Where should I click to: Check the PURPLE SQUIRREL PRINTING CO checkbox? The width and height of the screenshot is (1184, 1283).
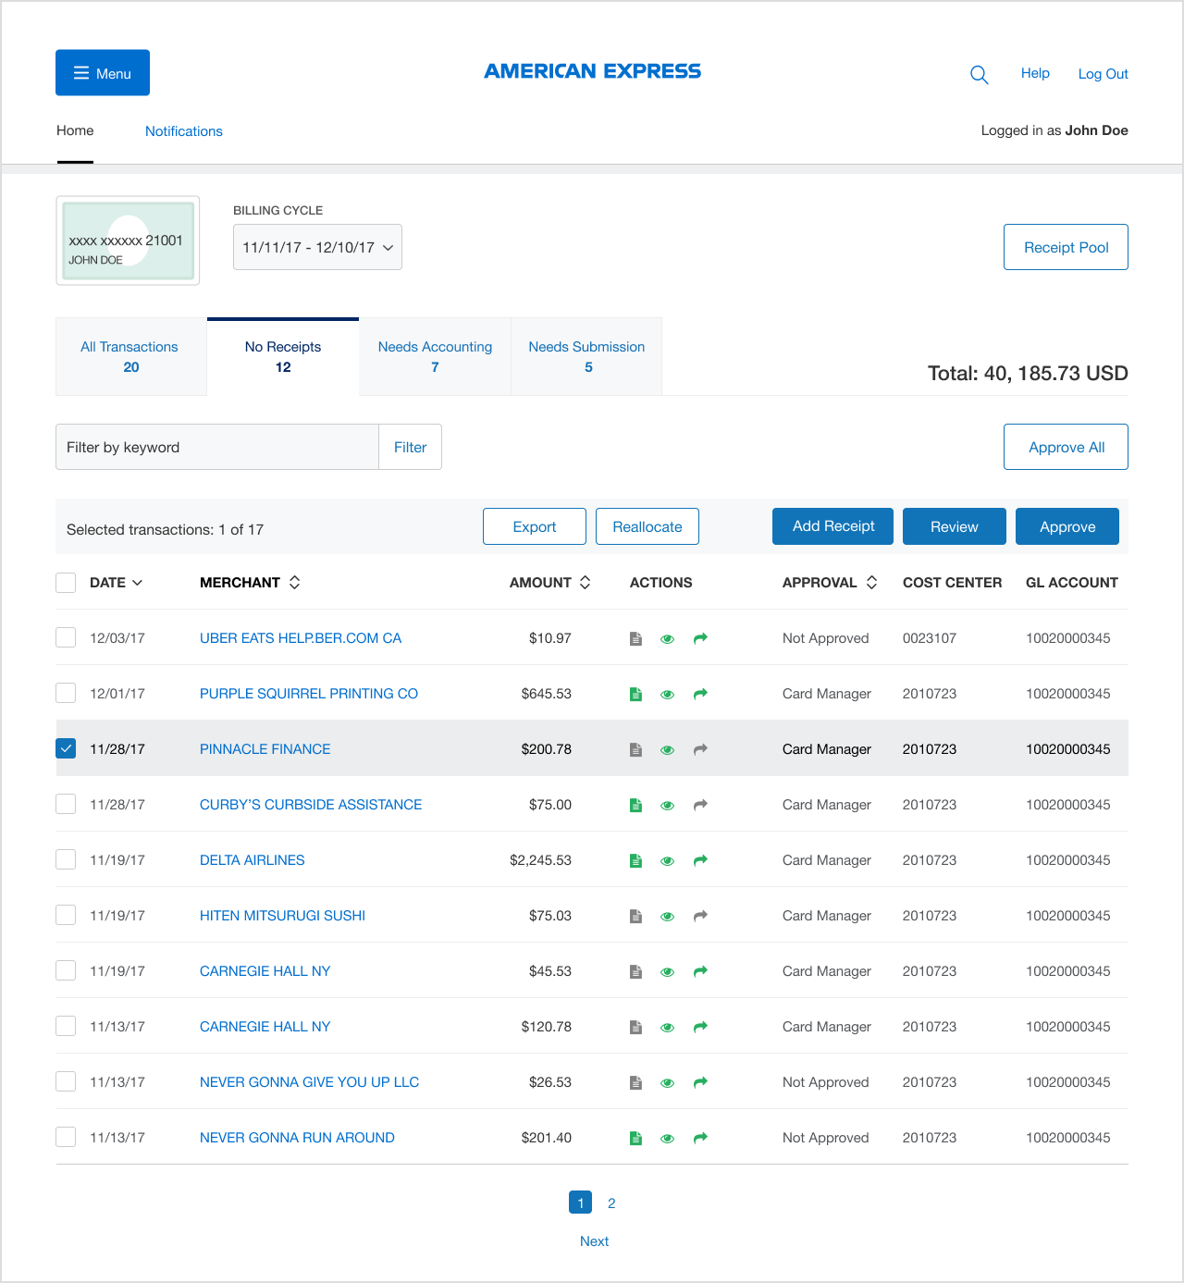[66, 693]
